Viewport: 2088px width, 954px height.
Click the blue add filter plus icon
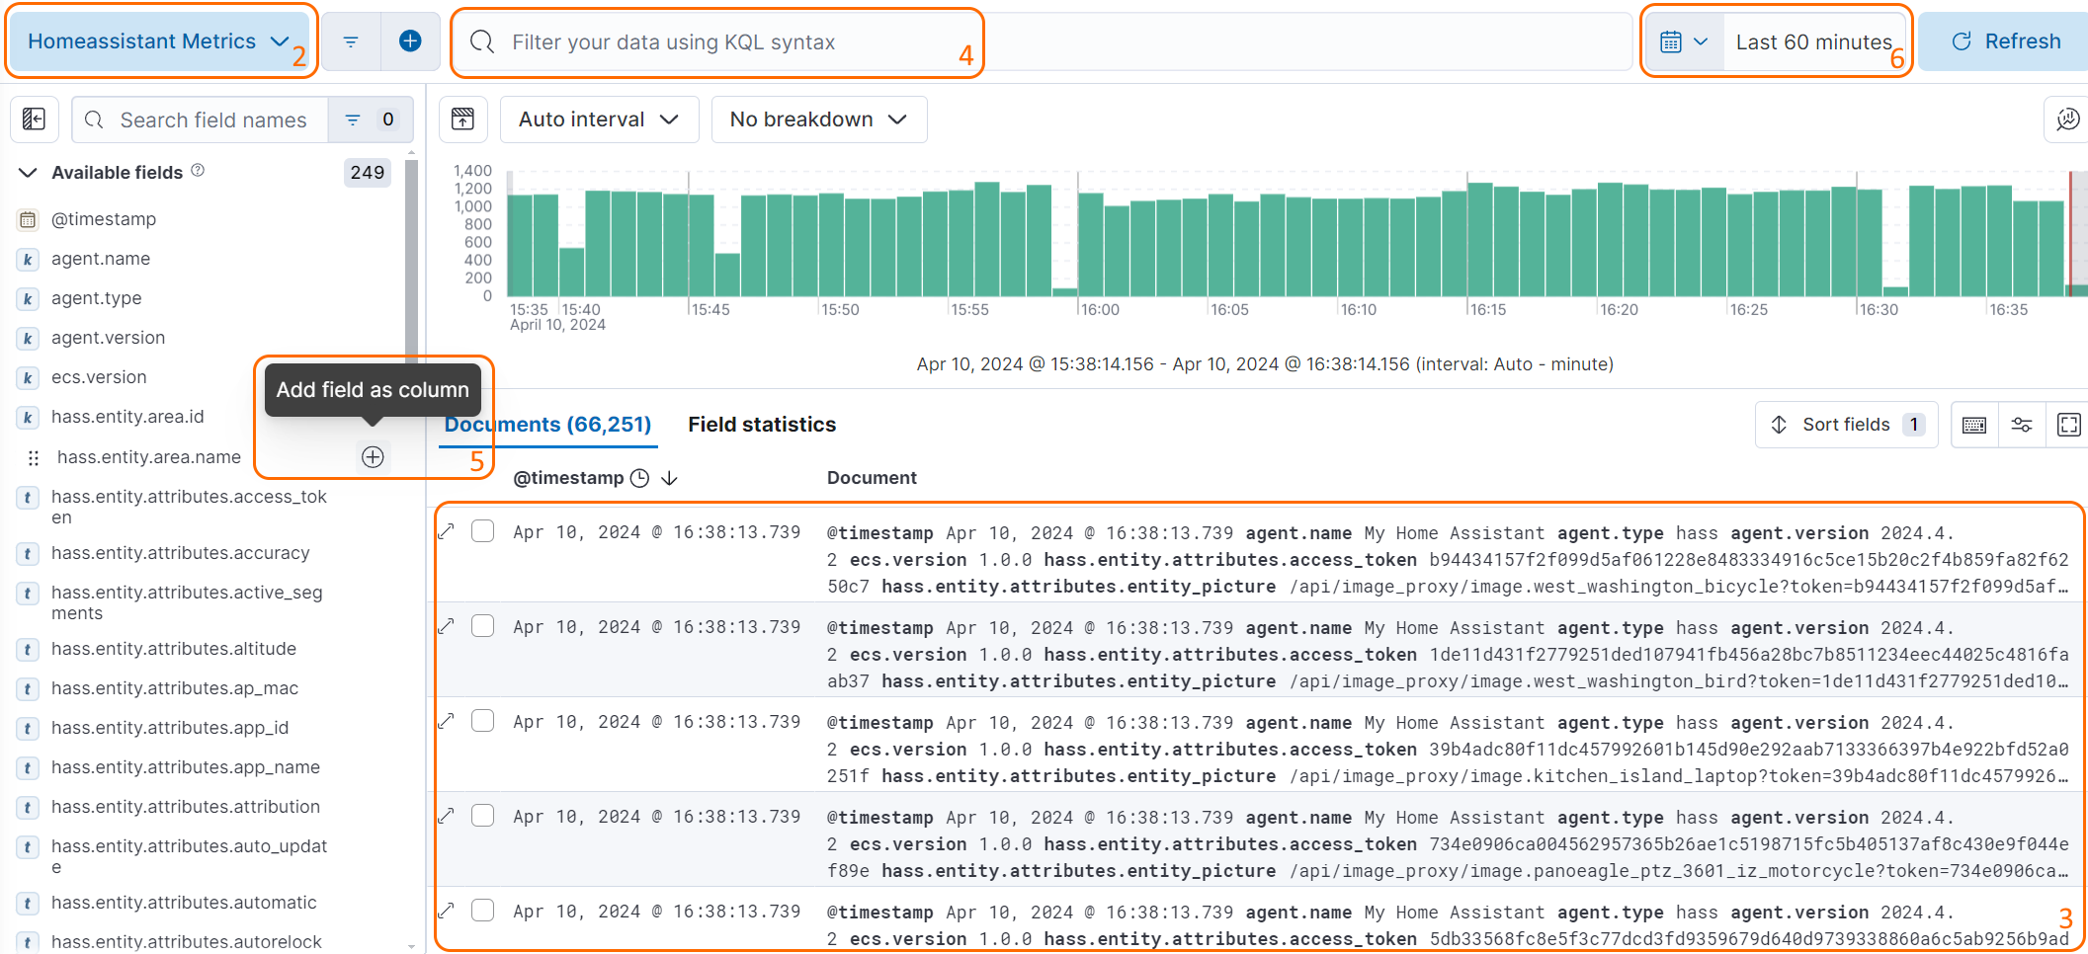tap(410, 41)
